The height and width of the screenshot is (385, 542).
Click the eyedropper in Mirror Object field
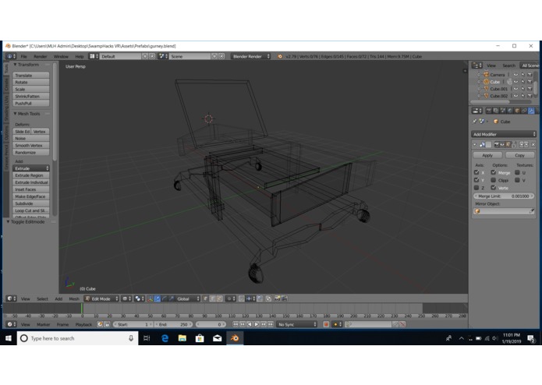click(532, 211)
